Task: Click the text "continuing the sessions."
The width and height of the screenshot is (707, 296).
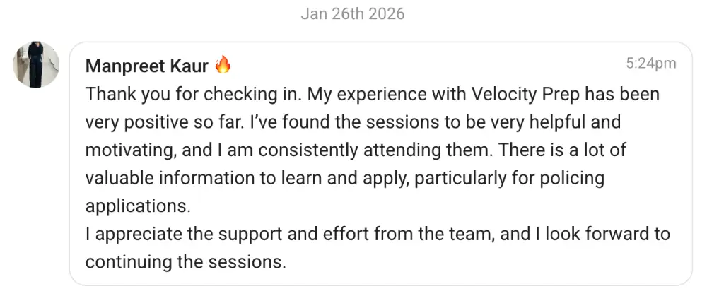Action: pos(185,261)
